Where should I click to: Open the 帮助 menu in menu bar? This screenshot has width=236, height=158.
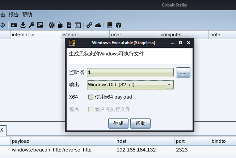point(27,15)
